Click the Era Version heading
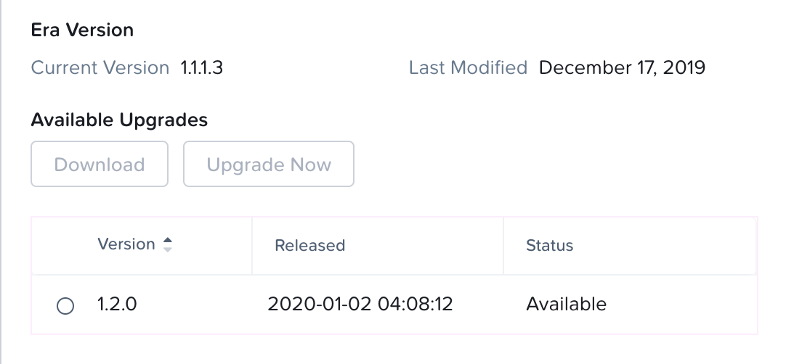 tap(82, 30)
